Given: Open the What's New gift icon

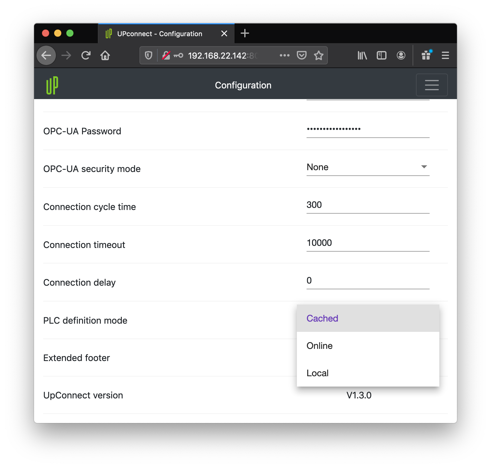Looking at the screenshot, I should [x=426, y=55].
